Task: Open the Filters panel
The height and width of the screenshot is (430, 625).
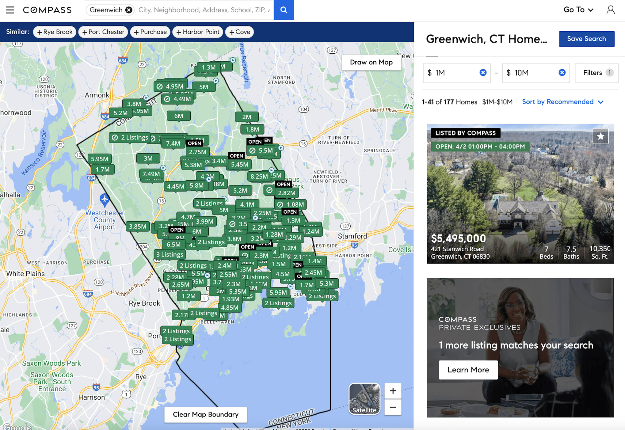Action: point(596,73)
